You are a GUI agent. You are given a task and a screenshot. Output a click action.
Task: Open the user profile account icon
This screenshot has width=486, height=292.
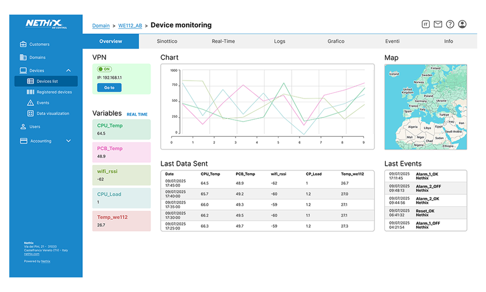click(x=462, y=24)
